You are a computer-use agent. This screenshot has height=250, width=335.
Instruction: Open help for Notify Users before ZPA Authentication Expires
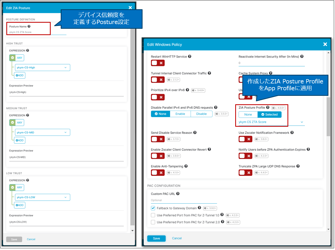(308, 149)
